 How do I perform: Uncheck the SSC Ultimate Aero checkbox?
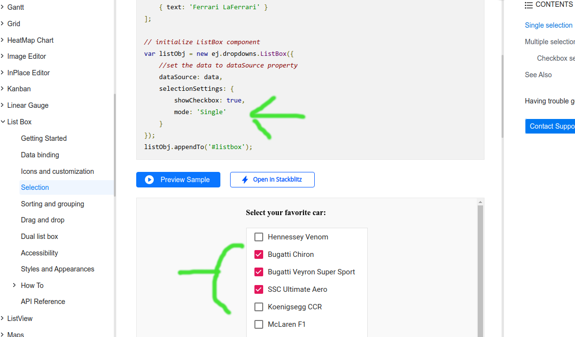[x=259, y=289]
